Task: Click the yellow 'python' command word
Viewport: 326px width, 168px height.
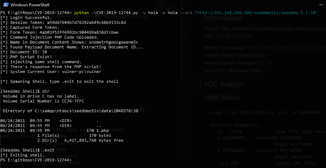Action: 82,13
